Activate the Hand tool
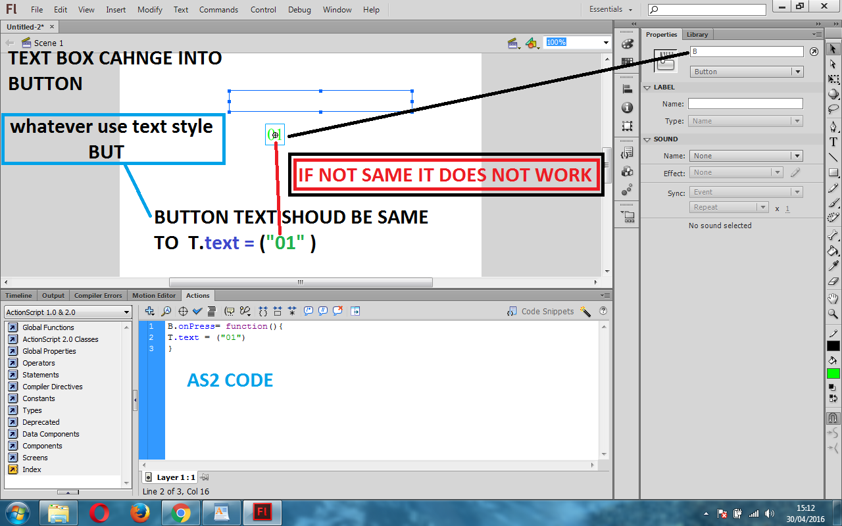 tap(833, 299)
